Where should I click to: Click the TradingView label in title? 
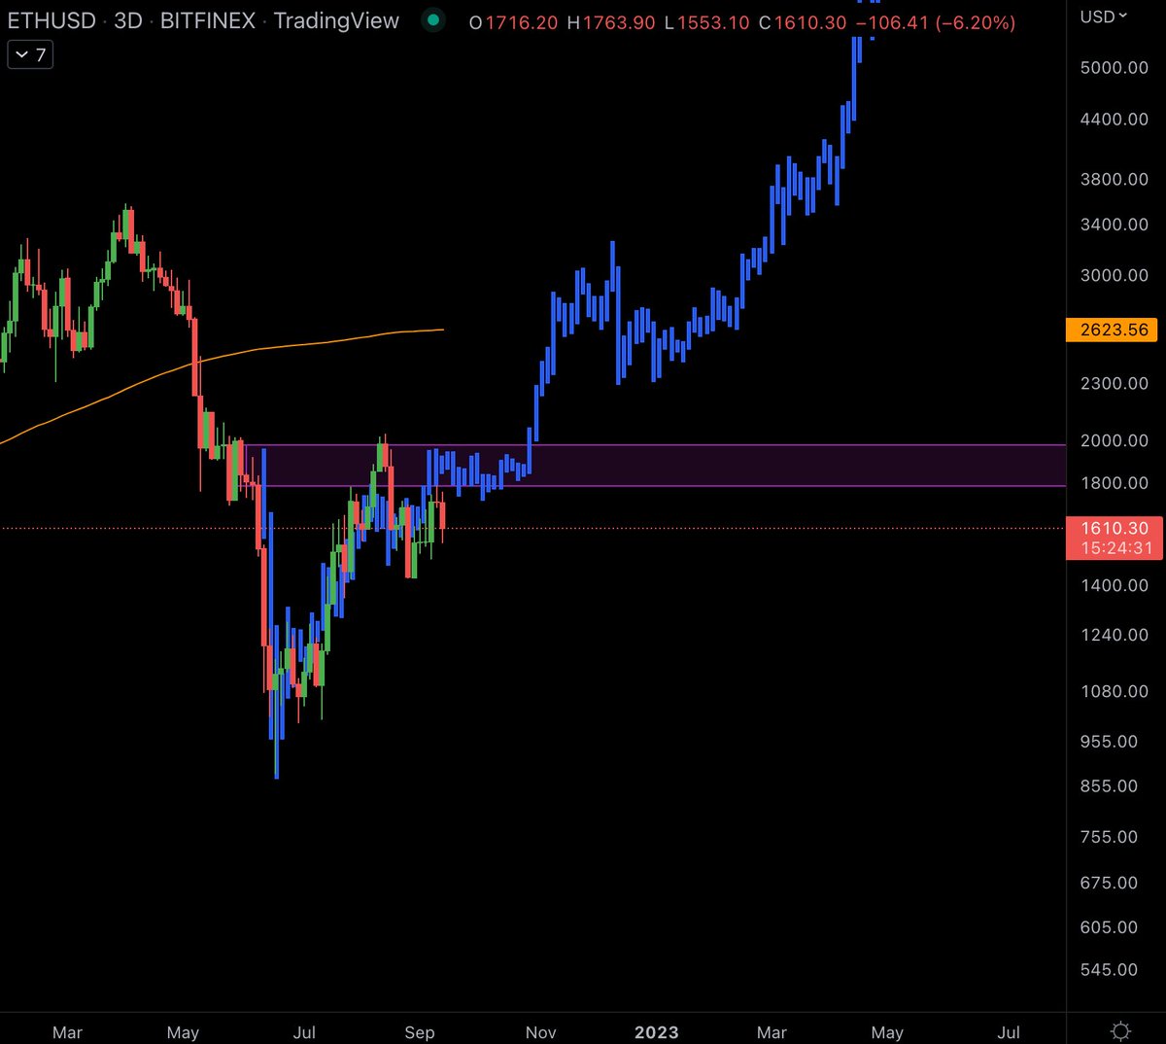pyautogui.click(x=336, y=20)
